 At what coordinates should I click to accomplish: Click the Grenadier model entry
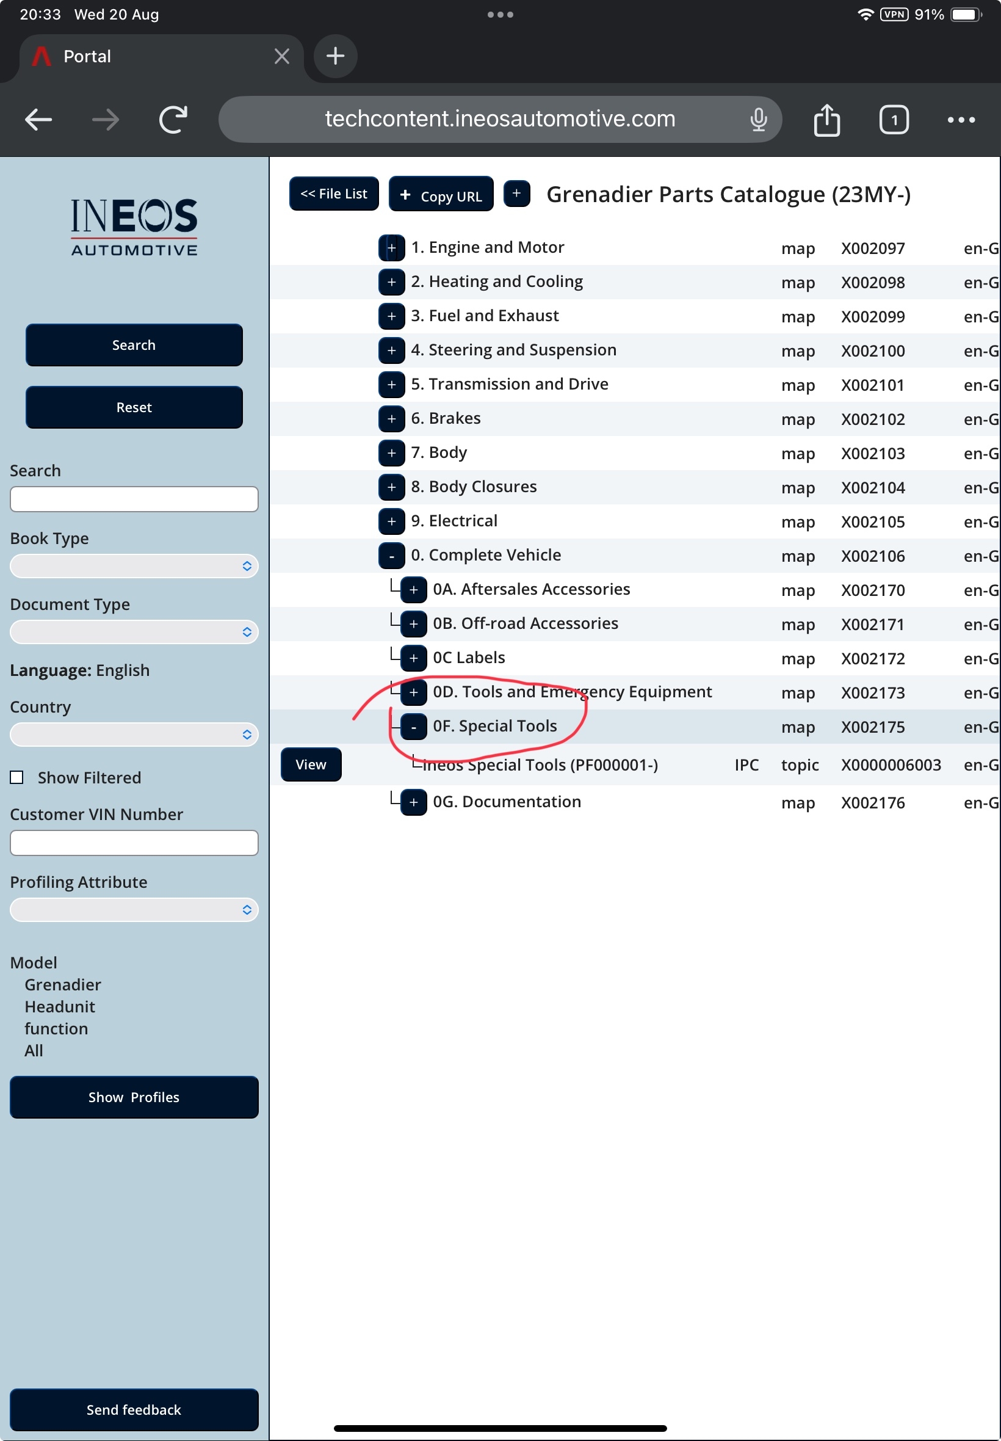tap(63, 984)
